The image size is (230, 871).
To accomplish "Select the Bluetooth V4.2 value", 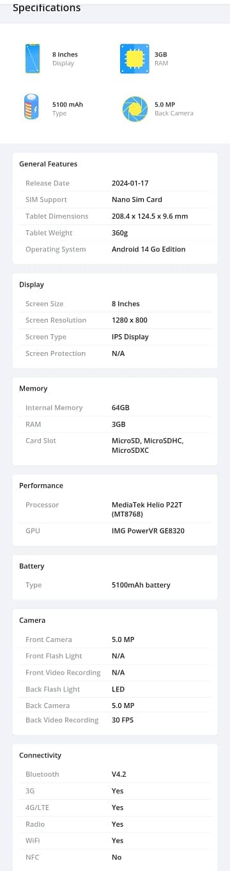I will [x=119, y=774].
